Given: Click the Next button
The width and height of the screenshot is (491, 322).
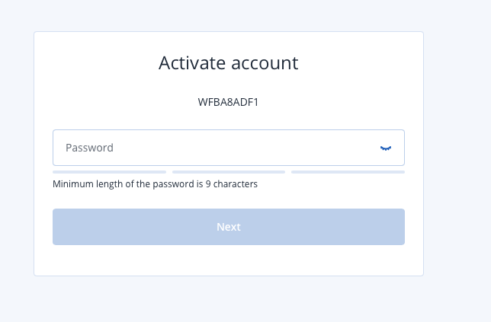Looking at the screenshot, I should click(229, 227).
